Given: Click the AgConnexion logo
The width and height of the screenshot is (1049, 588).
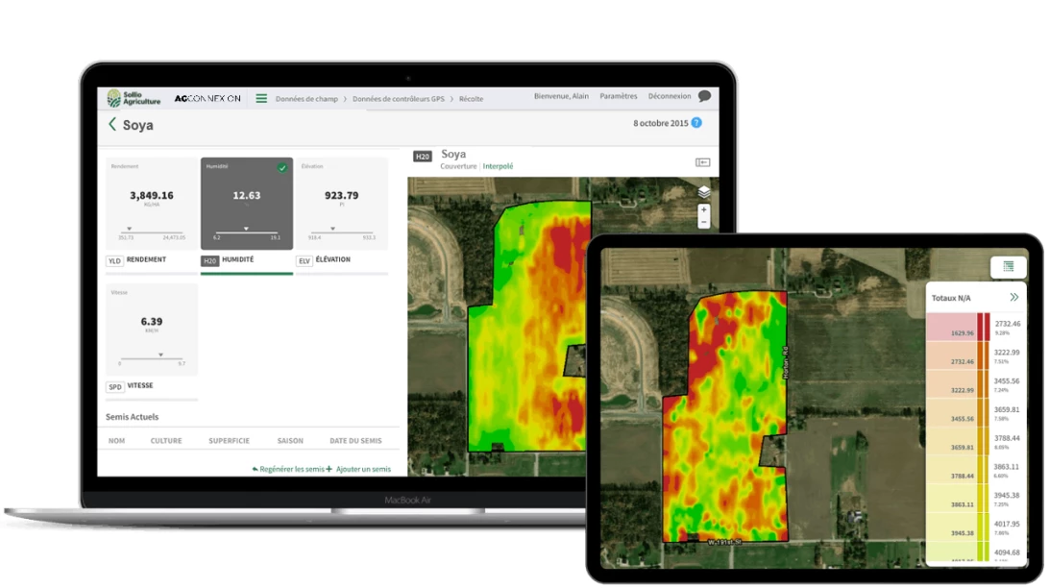Looking at the screenshot, I should 207,98.
